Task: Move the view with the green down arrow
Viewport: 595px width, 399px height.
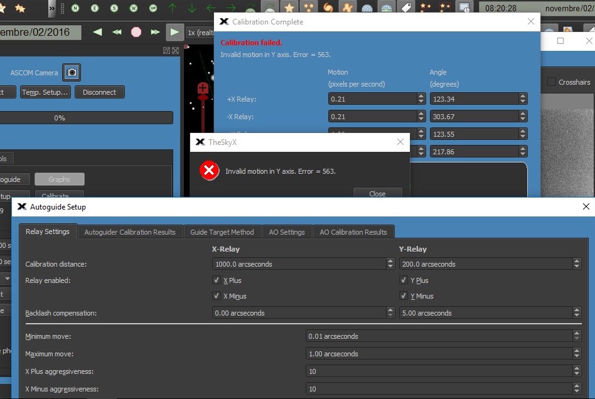Action: (x=192, y=8)
